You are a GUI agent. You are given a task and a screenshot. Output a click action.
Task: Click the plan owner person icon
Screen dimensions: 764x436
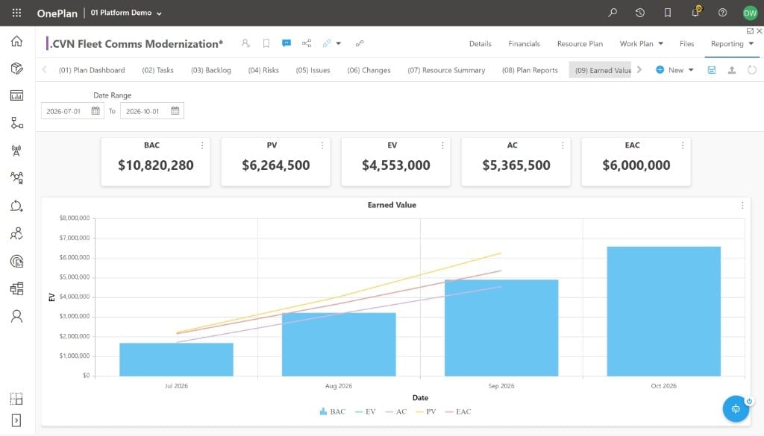tap(245, 43)
